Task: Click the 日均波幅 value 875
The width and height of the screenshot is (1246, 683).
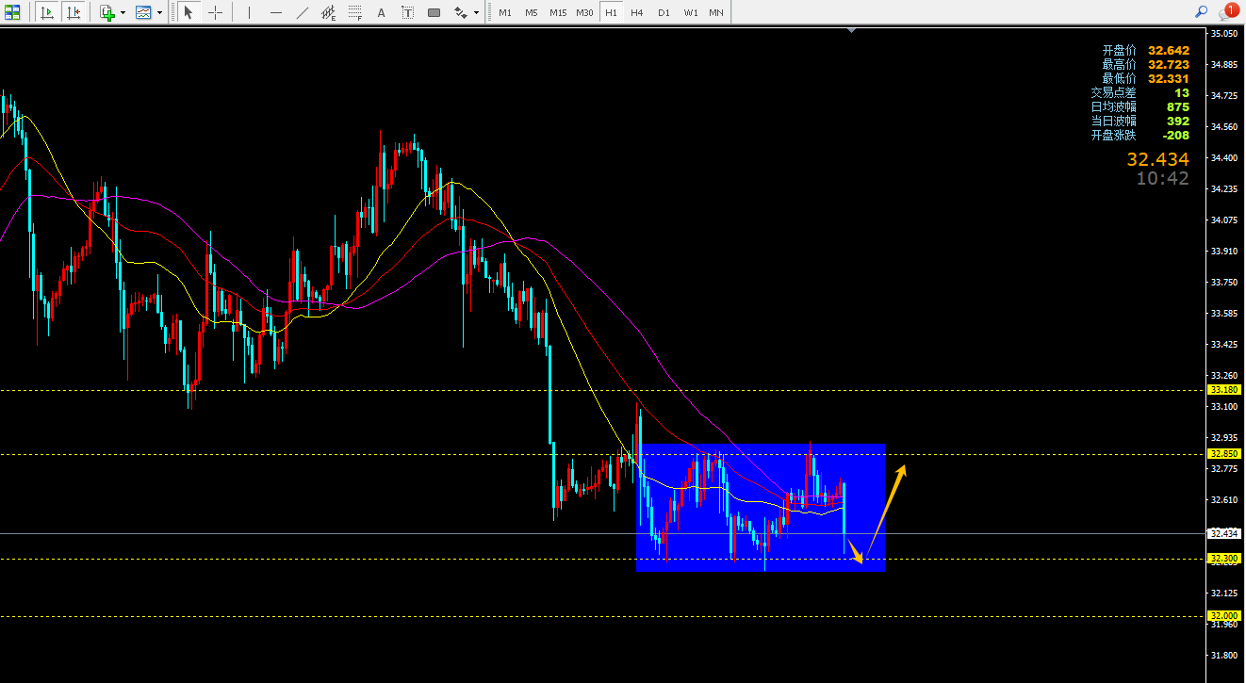Action: tap(1178, 107)
